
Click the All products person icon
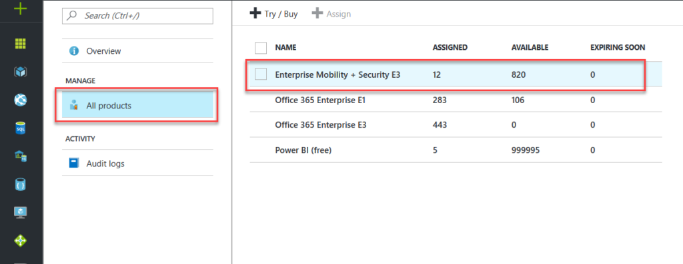(x=74, y=105)
